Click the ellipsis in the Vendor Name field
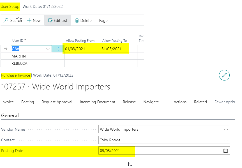This screenshot has height=168, width=242. [x=226, y=129]
